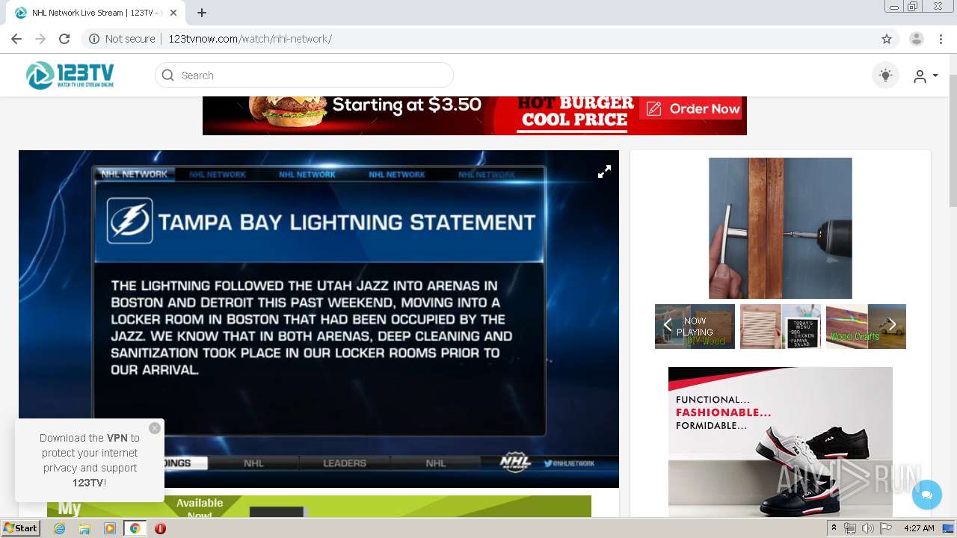The width and height of the screenshot is (957, 538).
Task: Open media player taskbar icon
Action: [x=110, y=528]
